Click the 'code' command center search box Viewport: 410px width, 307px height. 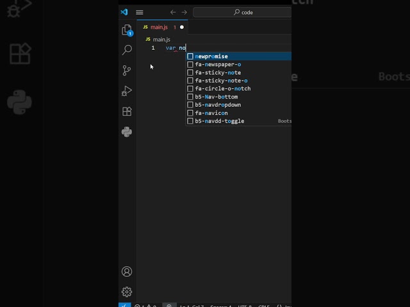point(242,12)
